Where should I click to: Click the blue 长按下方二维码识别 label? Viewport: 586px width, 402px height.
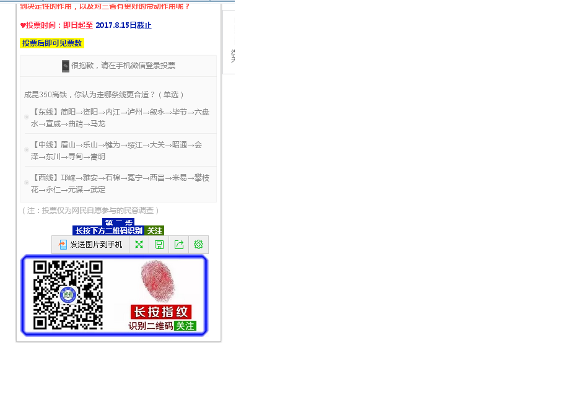pyautogui.click(x=109, y=231)
